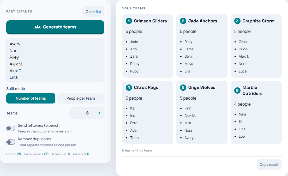Click Alex T. in Graphite Storm team
Viewport: 288px width, 176px height.
click(x=244, y=56)
